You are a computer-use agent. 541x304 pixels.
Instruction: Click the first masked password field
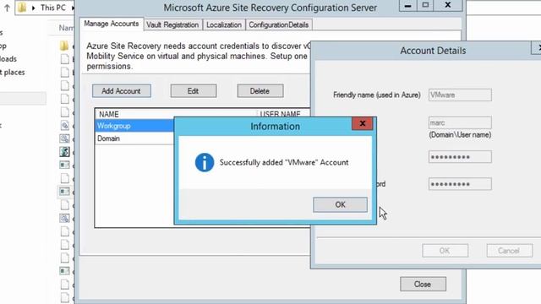460,157
